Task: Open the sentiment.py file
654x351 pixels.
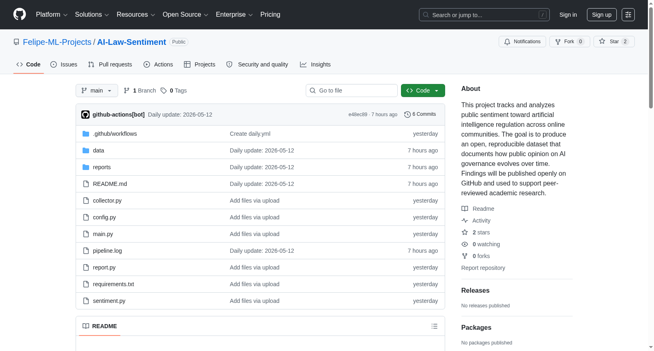Action: point(109,301)
